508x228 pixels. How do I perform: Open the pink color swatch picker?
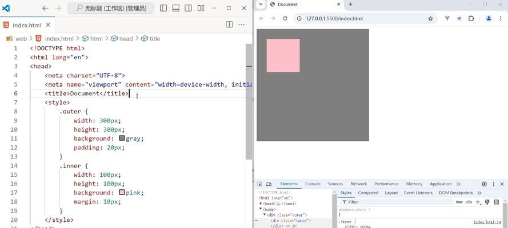coord(122,193)
